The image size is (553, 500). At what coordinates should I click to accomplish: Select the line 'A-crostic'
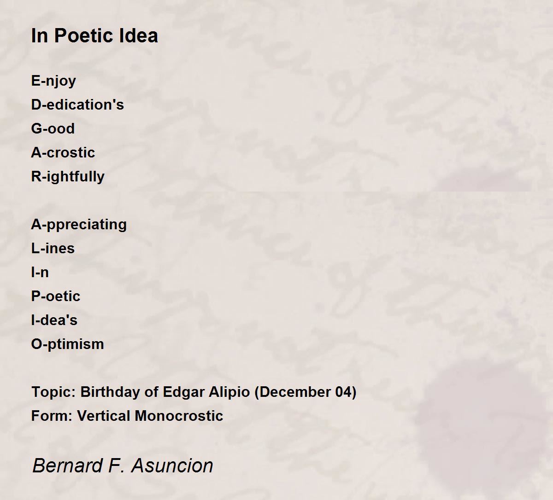[x=63, y=152]
